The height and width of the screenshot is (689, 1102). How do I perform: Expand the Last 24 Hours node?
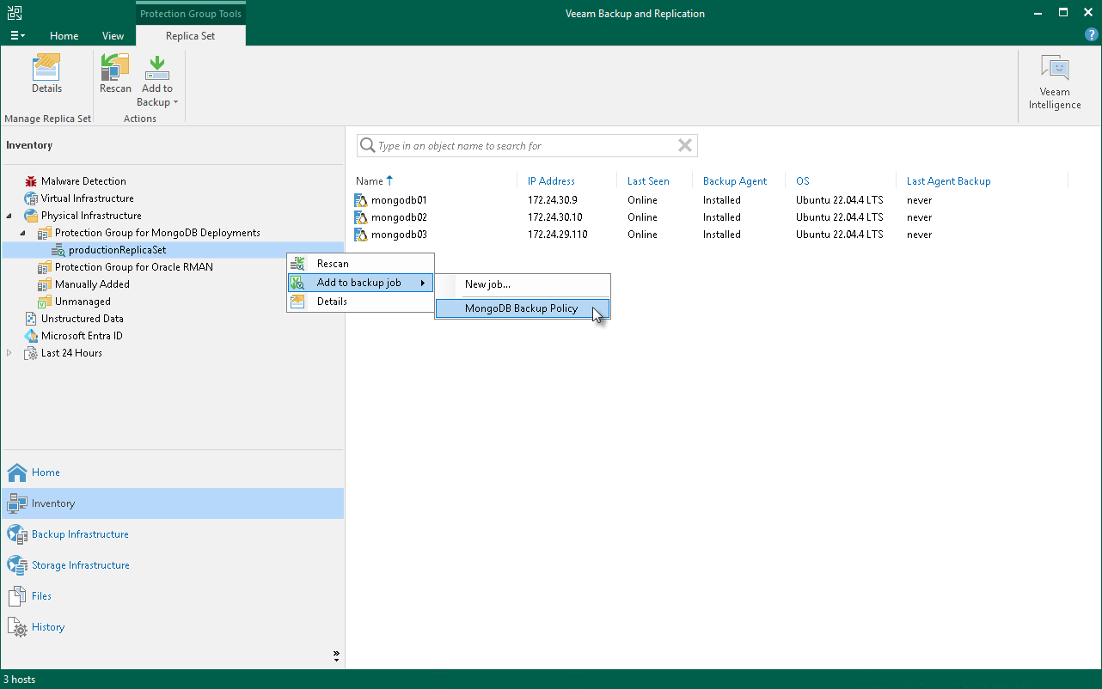click(x=9, y=353)
